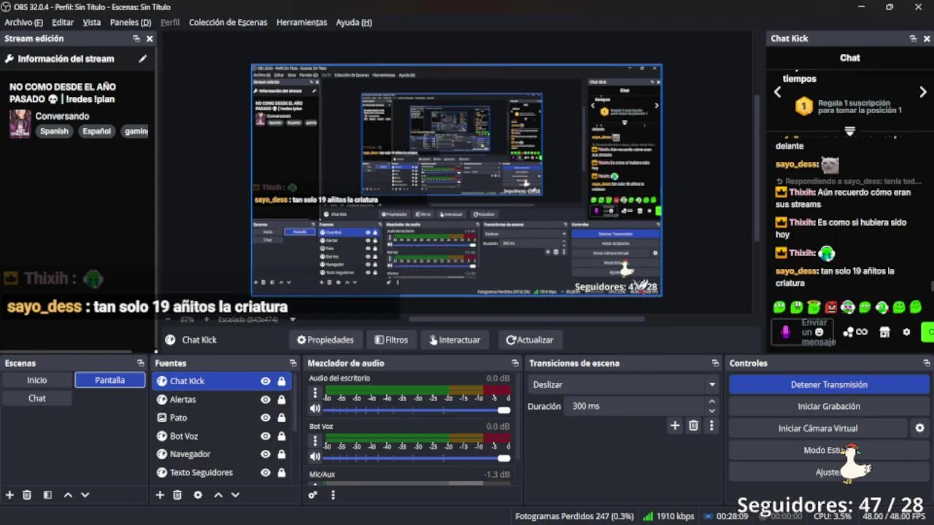
Task: Move the scene up in Escenas toolbar
Action: click(x=68, y=494)
